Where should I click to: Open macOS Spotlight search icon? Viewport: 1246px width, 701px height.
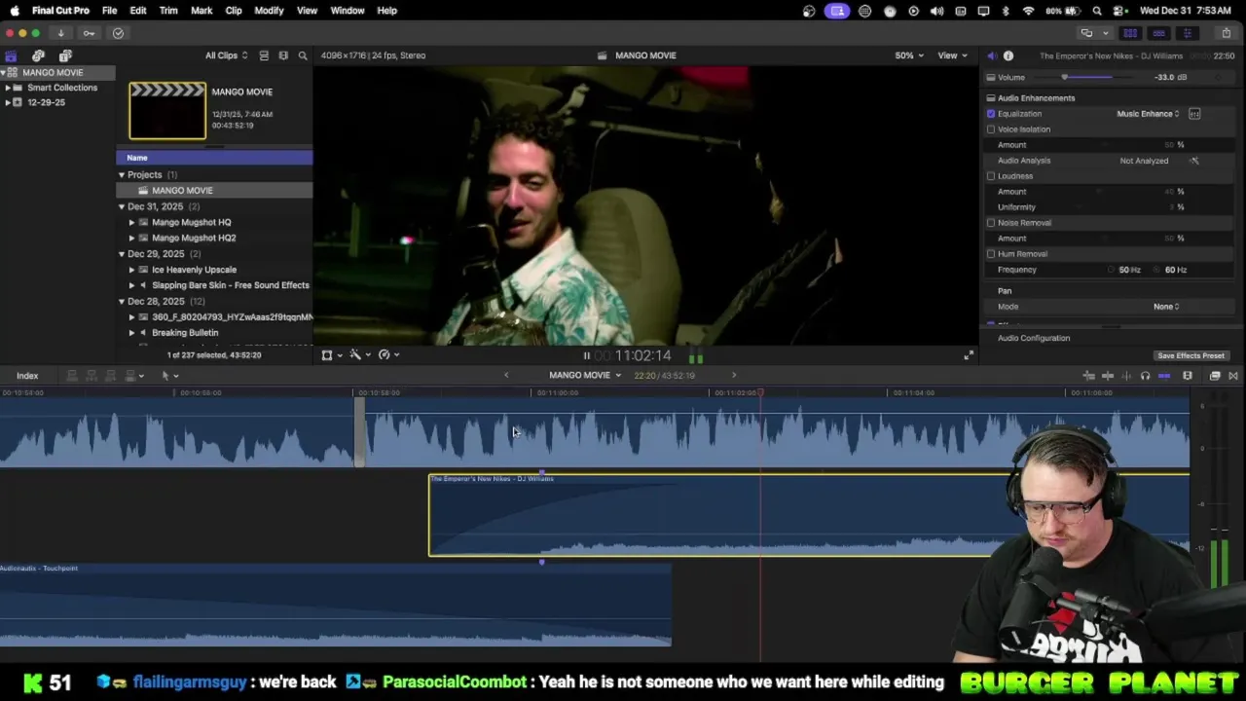coord(1097,11)
